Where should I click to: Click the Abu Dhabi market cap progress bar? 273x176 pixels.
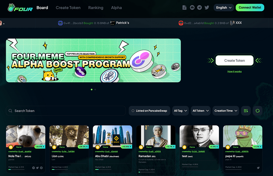point(103,169)
